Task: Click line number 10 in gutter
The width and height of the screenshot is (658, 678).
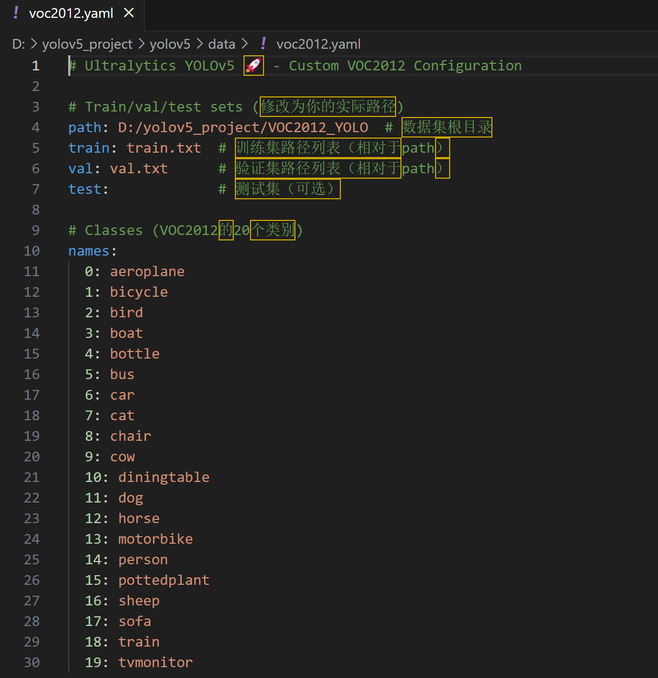Action: pyautogui.click(x=31, y=251)
